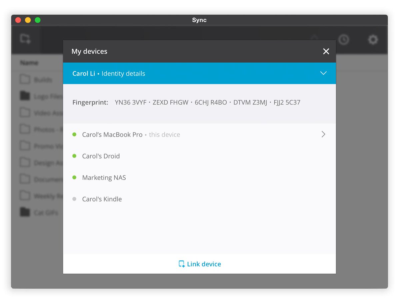Collapse the Carol Li identity details section

coord(323,73)
